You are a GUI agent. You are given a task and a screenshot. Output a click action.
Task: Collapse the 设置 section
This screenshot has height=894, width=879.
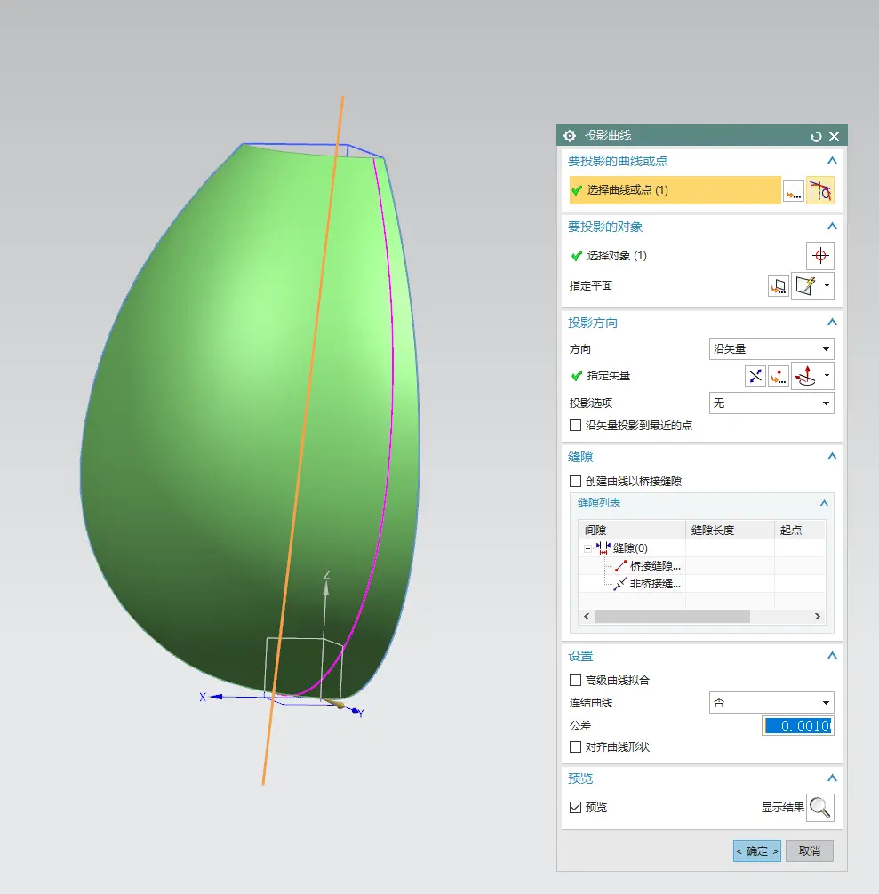(x=832, y=656)
